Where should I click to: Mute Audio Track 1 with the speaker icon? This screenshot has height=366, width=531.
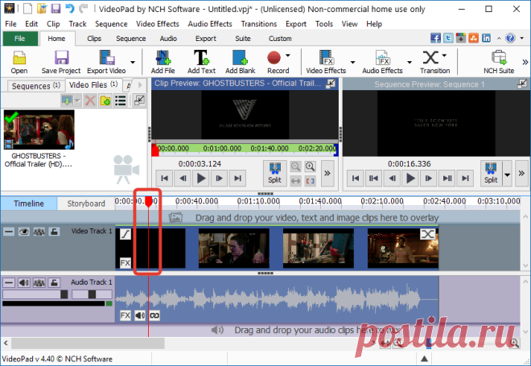pos(23,282)
